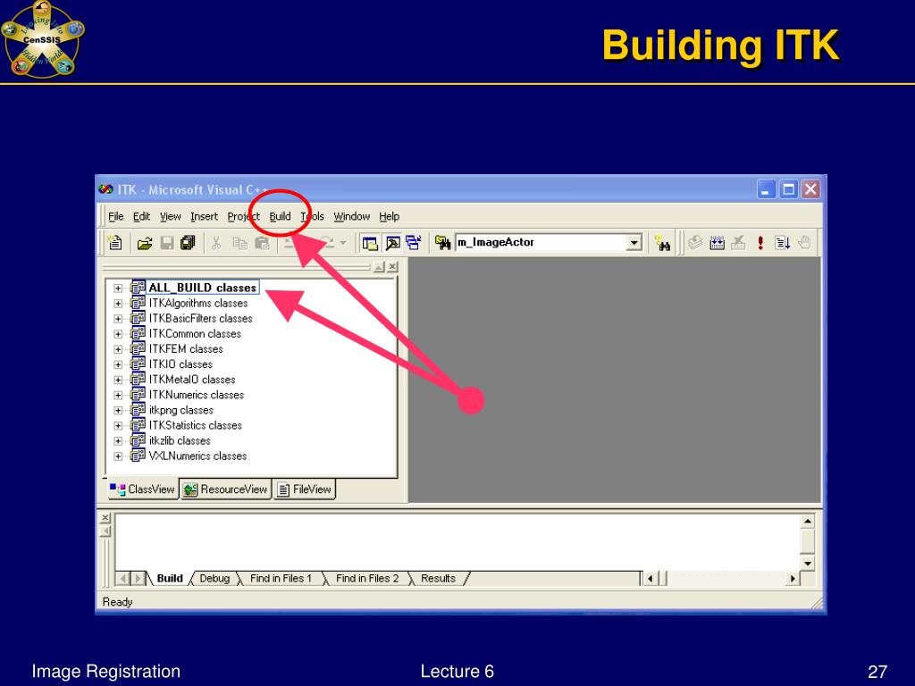This screenshot has width=915, height=686.
Task: Click the Search binoculars help icon
Action: [x=662, y=243]
